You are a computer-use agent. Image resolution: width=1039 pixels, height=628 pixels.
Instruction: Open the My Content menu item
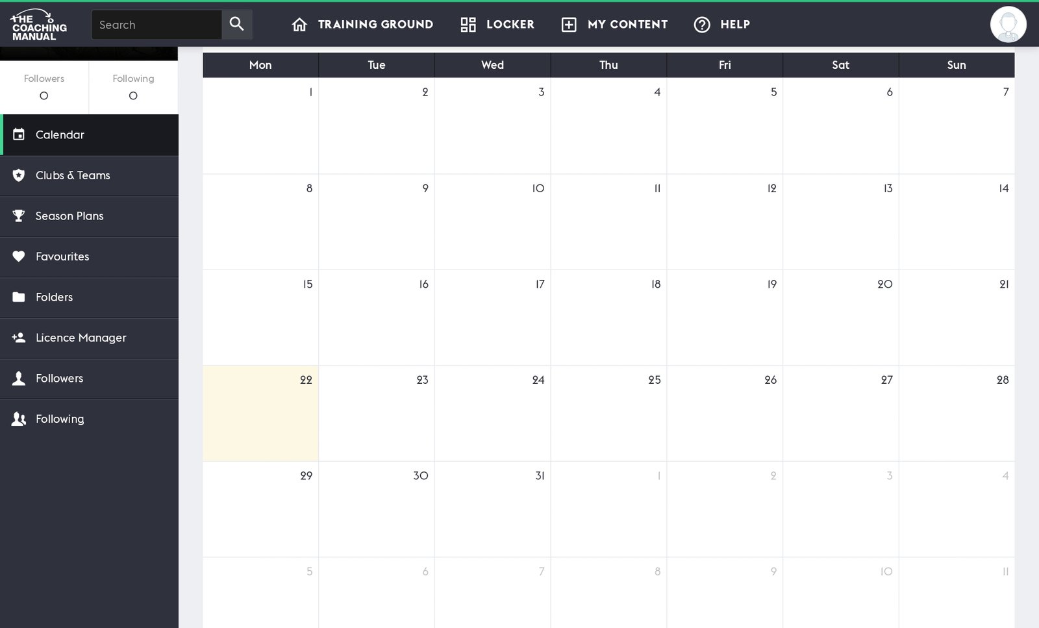(x=614, y=25)
